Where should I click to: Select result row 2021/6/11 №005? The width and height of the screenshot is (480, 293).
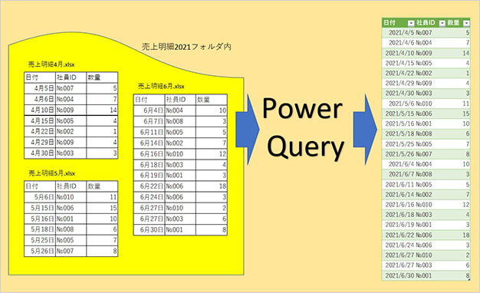426,185
